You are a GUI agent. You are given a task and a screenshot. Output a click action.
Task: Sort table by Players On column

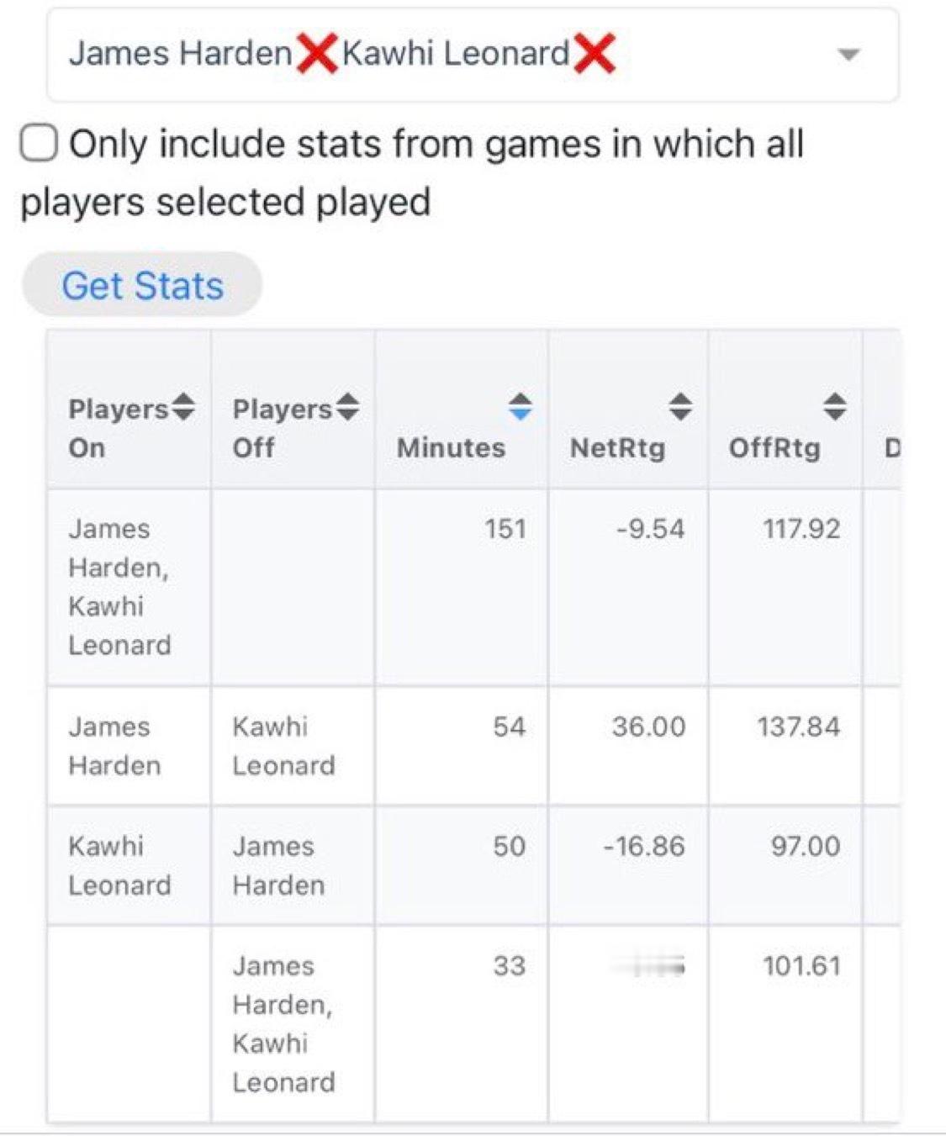[x=183, y=408]
